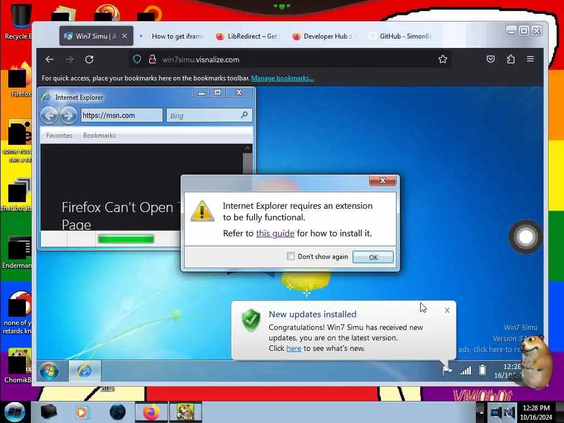Open Bookmarks in Internet Explorer
The height and width of the screenshot is (423, 564).
99,135
